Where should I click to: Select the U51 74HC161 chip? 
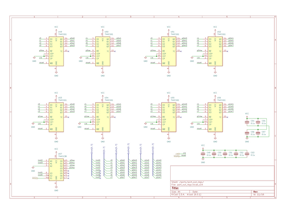click(x=169, y=51)
